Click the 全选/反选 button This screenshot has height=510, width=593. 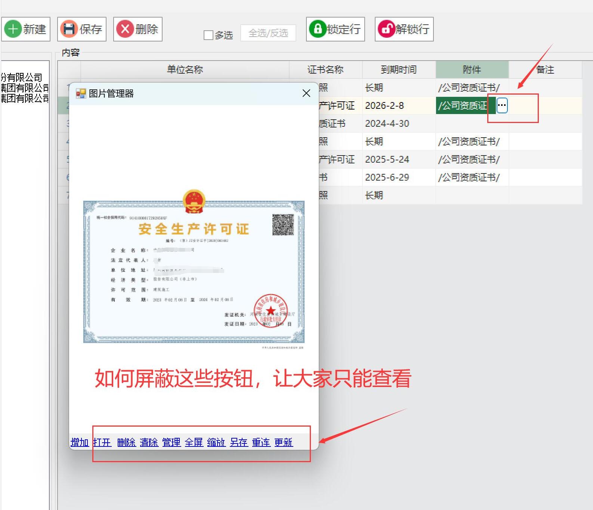[268, 33]
